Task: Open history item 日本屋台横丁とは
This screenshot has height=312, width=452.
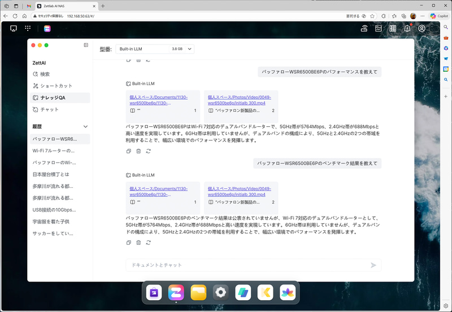Action: [x=60, y=174]
